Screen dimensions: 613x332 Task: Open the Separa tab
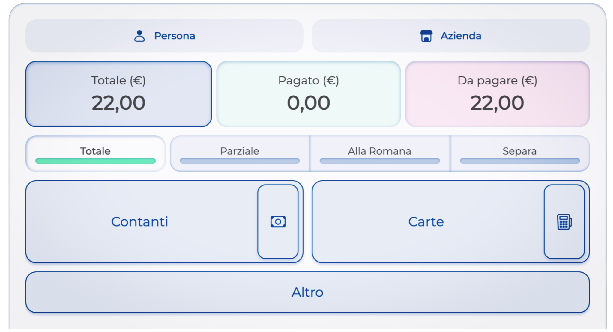click(519, 151)
